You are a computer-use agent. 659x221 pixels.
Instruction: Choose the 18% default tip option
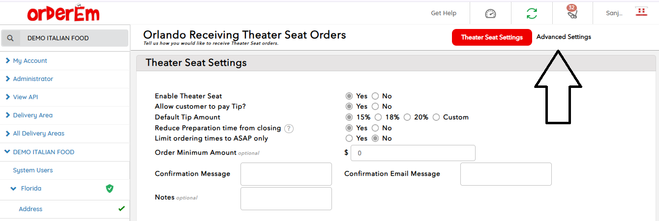[x=378, y=117]
